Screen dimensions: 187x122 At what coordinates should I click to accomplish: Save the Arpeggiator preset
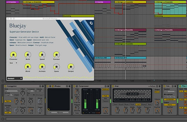click(43, 86)
